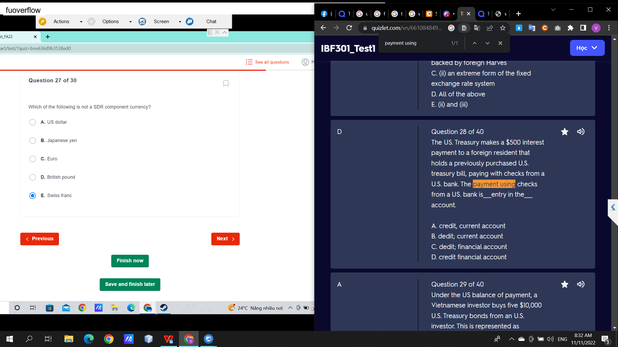Switch to the Coccoc tab labeled S
The height and width of the screenshot is (347, 618).
point(431,14)
